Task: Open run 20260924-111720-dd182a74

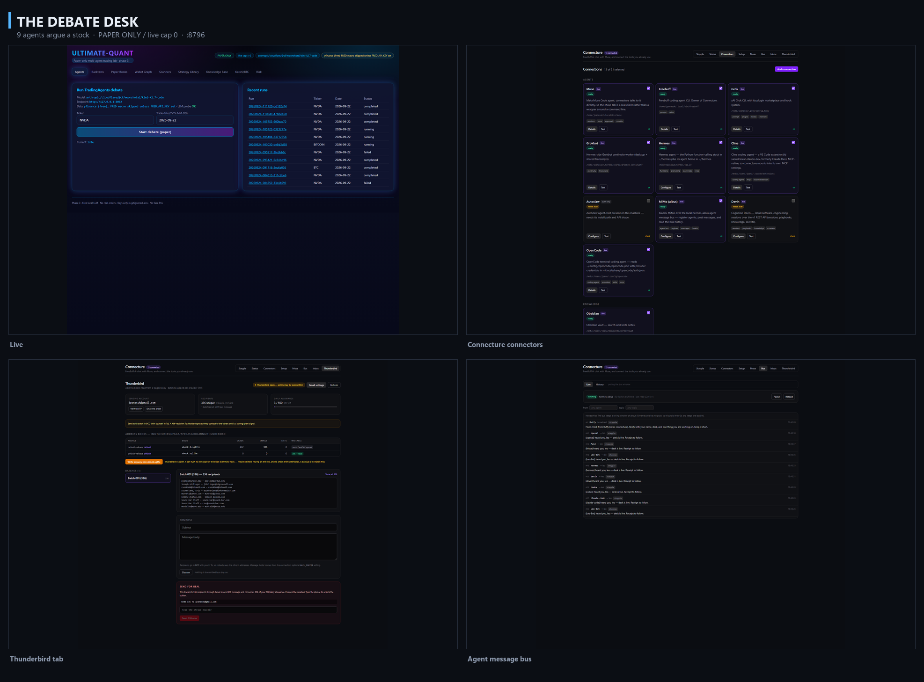Action: pos(267,106)
